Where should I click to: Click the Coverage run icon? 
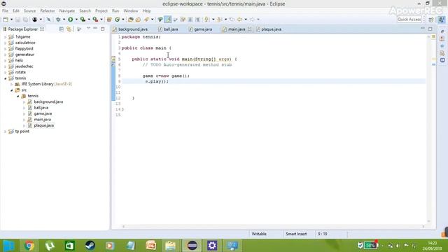(83, 20)
